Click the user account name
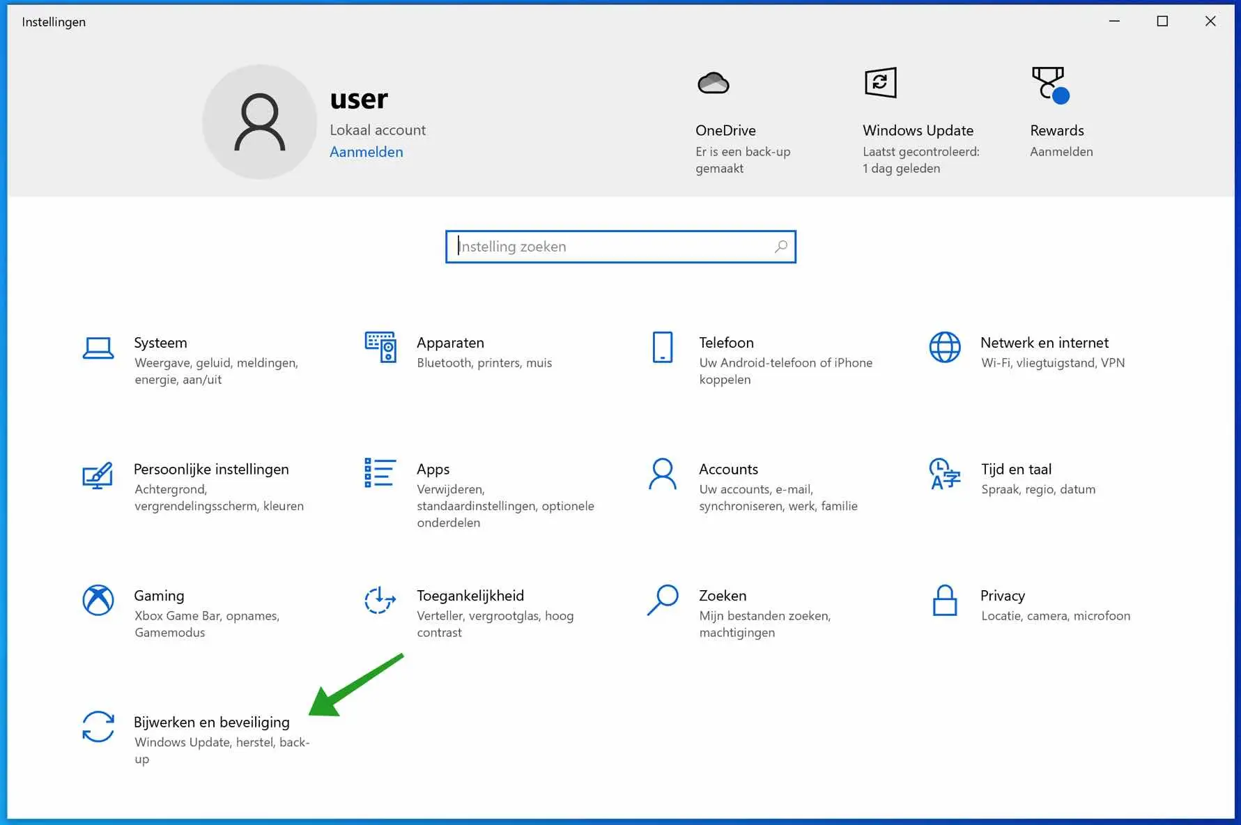Image resolution: width=1241 pixels, height=825 pixels. [359, 99]
